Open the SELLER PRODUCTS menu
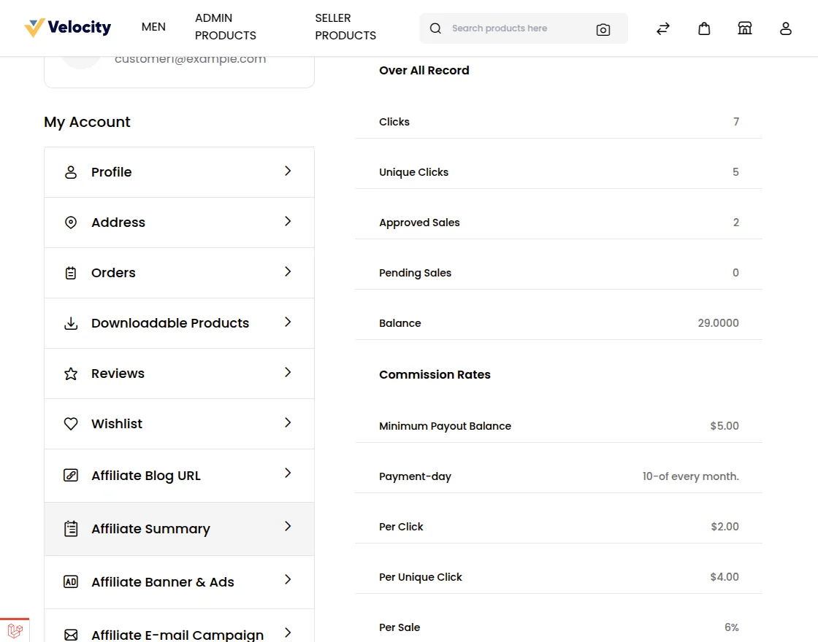This screenshot has width=818, height=642. tap(345, 27)
